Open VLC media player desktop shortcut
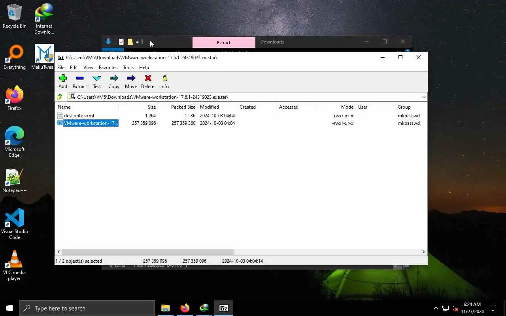506x316 pixels. [15, 265]
